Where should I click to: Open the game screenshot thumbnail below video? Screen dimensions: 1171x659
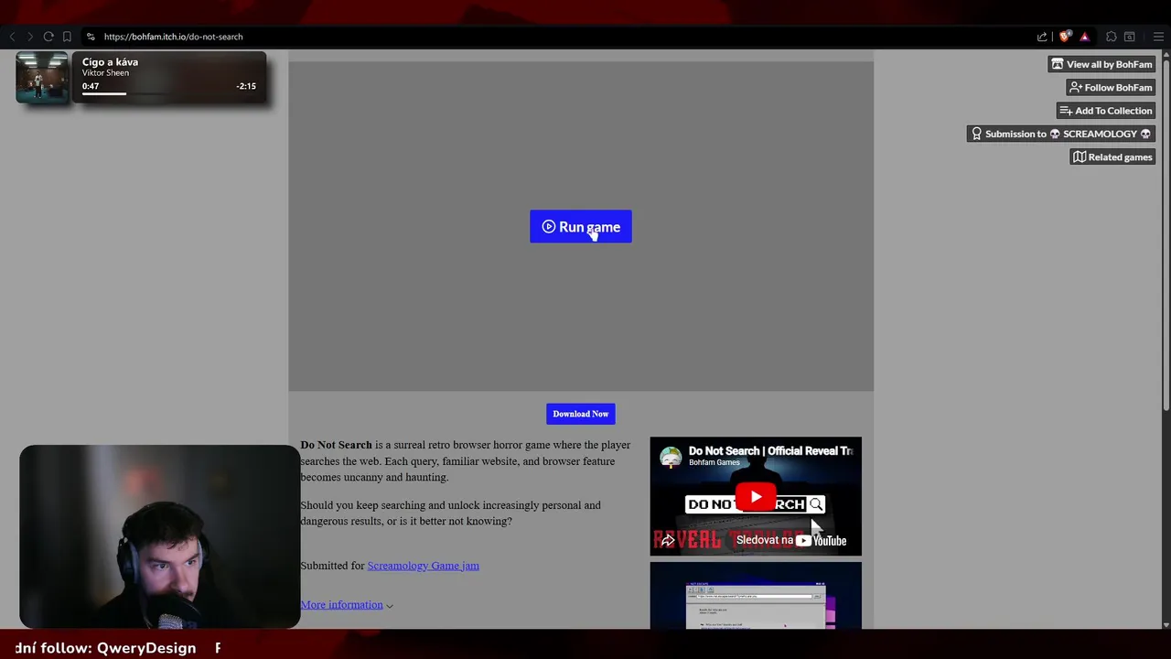click(x=756, y=596)
